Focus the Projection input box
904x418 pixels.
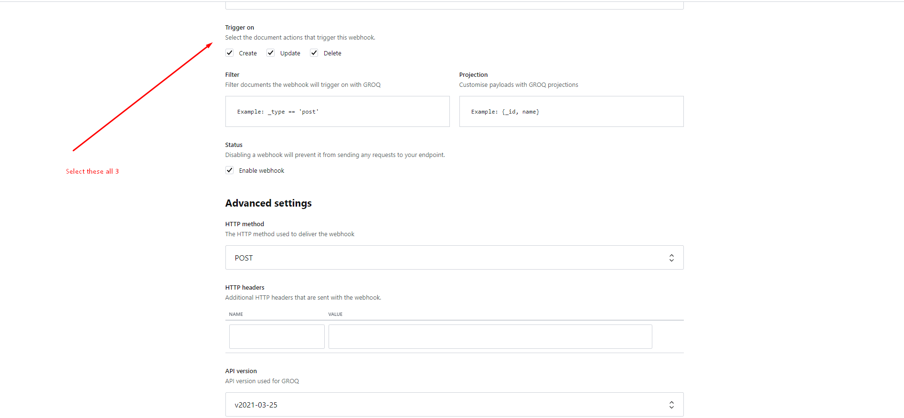571,112
